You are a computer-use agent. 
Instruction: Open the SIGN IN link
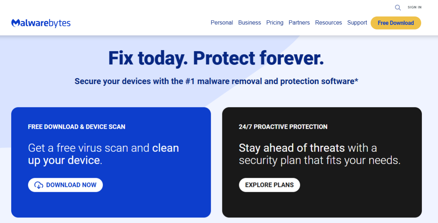pyautogui.click(x=414, y=7)
